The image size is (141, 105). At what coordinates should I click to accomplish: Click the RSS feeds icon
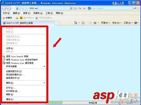tap(83, 23)
